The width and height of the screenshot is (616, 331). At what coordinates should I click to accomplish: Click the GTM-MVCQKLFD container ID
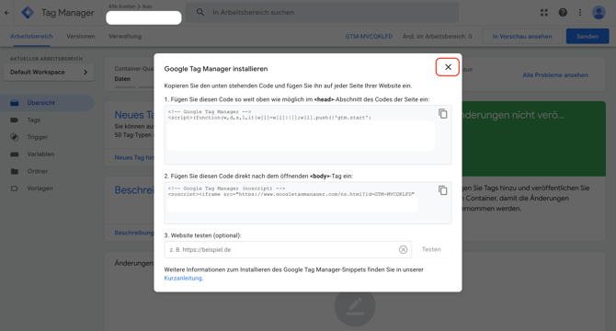(369, 36)
